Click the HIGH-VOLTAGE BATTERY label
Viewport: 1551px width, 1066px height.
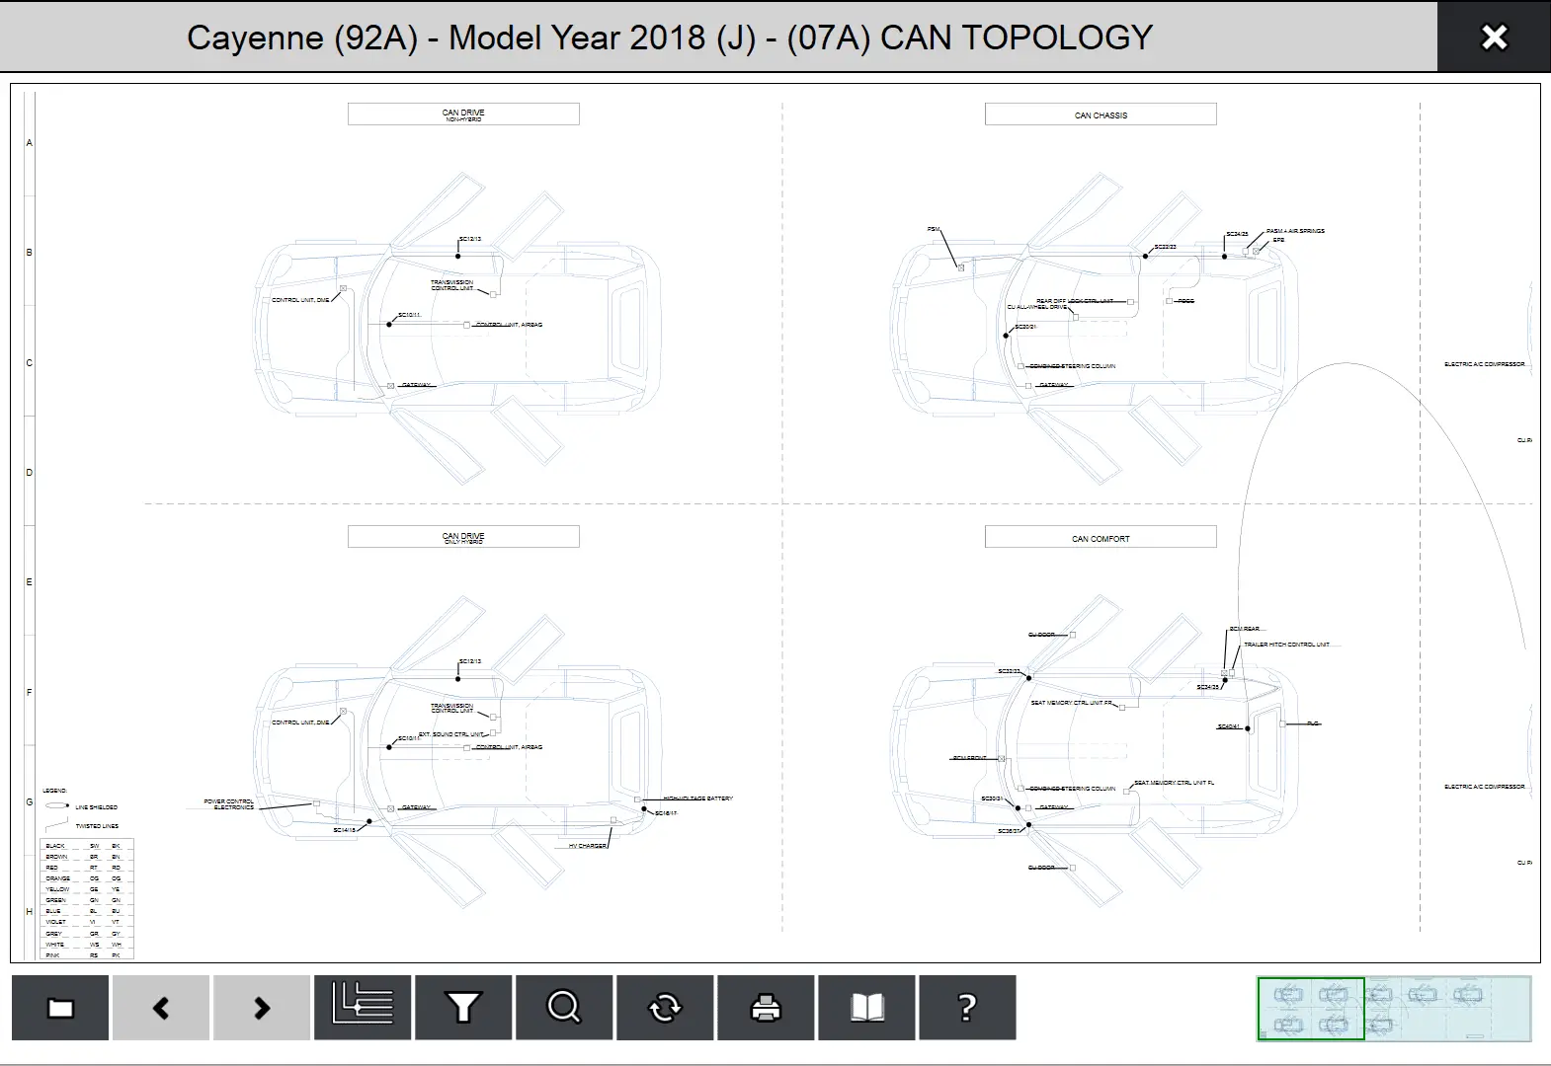click(697, 799)
